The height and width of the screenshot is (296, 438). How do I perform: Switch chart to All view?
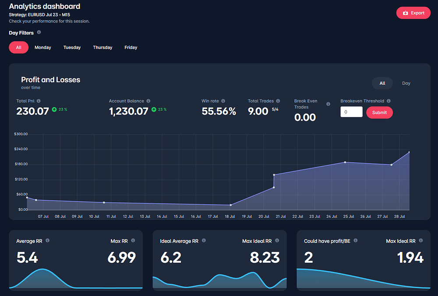[x=382, y=83]
